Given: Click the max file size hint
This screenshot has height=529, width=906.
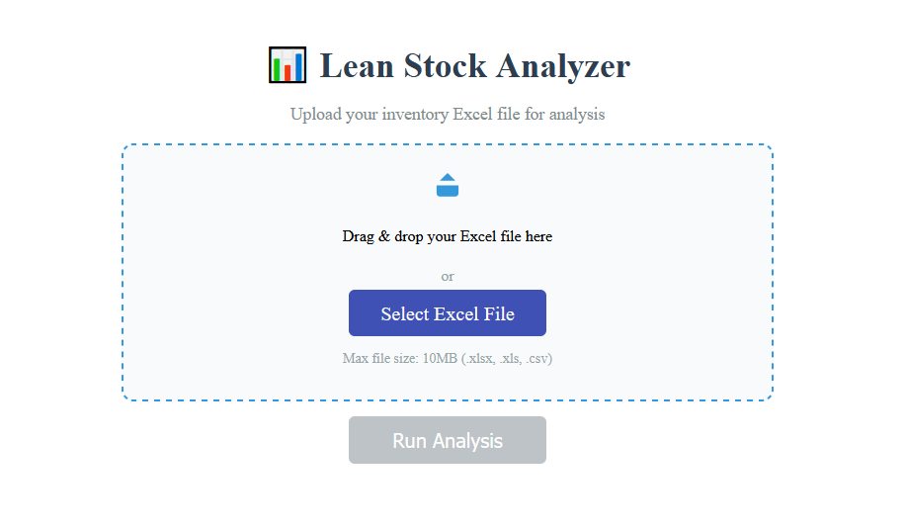Looking at the screenshot, I should [x=448, y=358].
